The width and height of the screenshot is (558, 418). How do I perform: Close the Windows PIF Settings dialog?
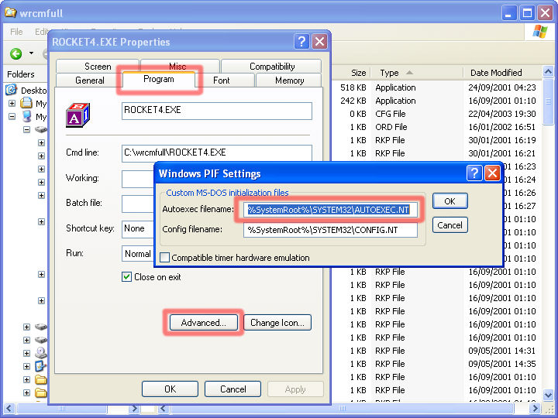[x=493, y=173]
